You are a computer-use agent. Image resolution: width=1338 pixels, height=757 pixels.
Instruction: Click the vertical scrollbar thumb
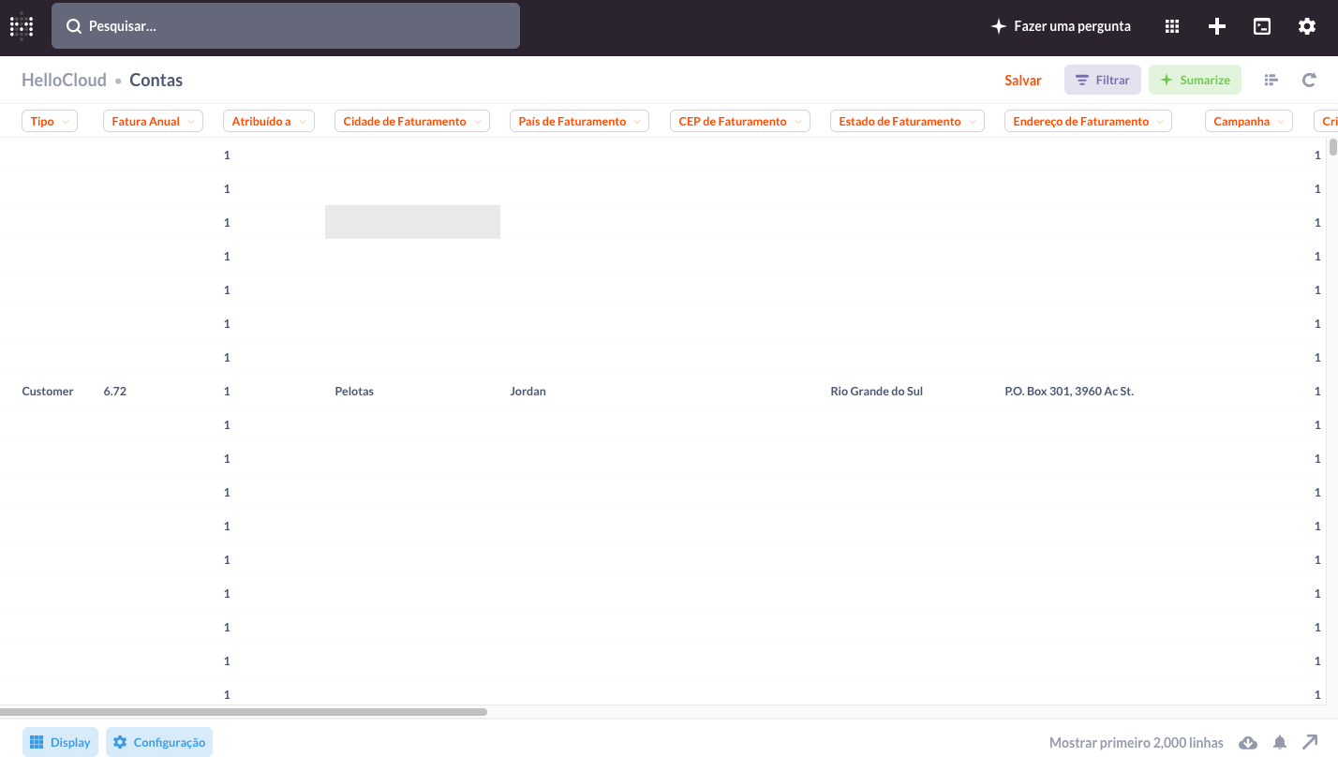point(1333,146)
